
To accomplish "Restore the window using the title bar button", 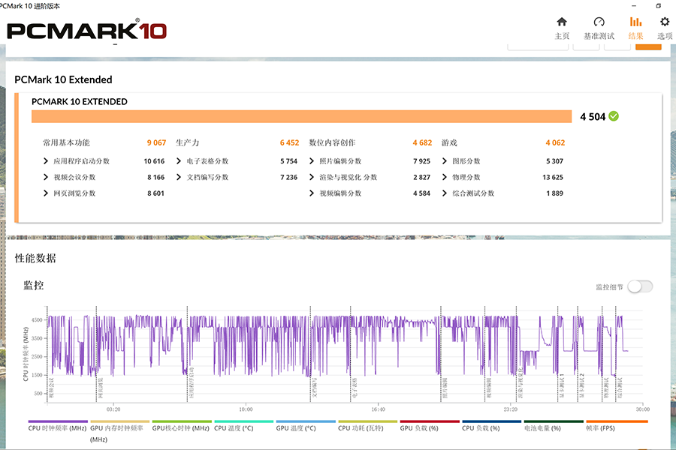I will point(658,6).
